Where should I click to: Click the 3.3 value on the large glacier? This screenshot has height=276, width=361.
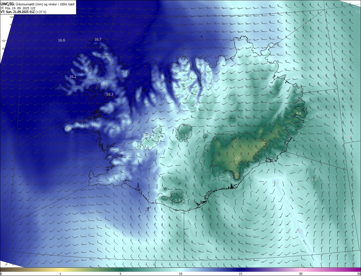[x=237, y=158]
